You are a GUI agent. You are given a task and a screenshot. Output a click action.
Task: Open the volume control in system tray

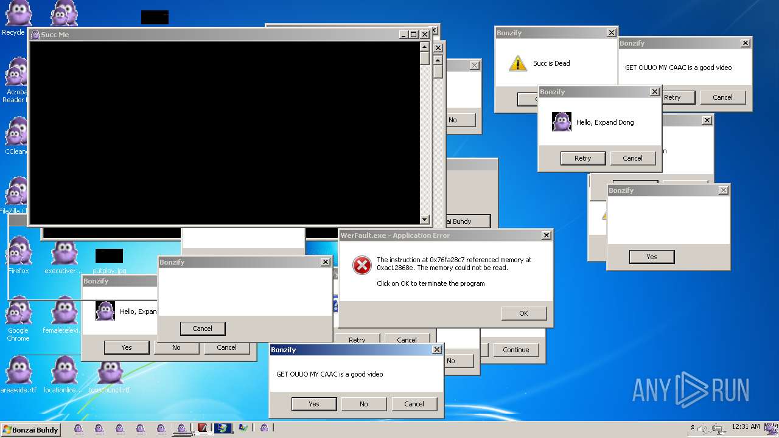[x=702, y=429]
